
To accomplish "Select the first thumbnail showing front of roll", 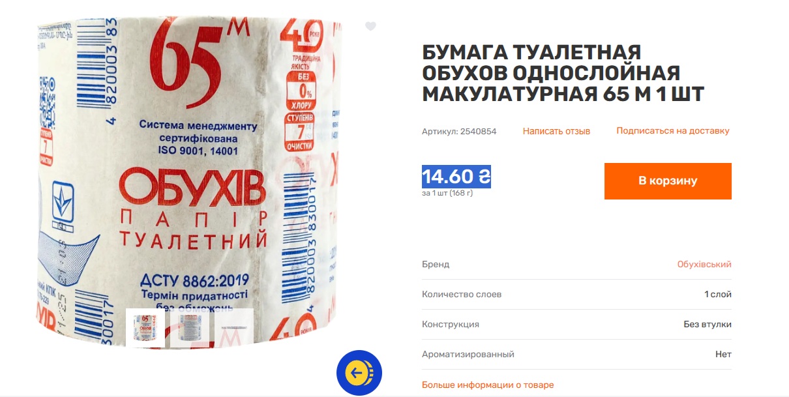I will pyautogui.click(x=145, y=328).
